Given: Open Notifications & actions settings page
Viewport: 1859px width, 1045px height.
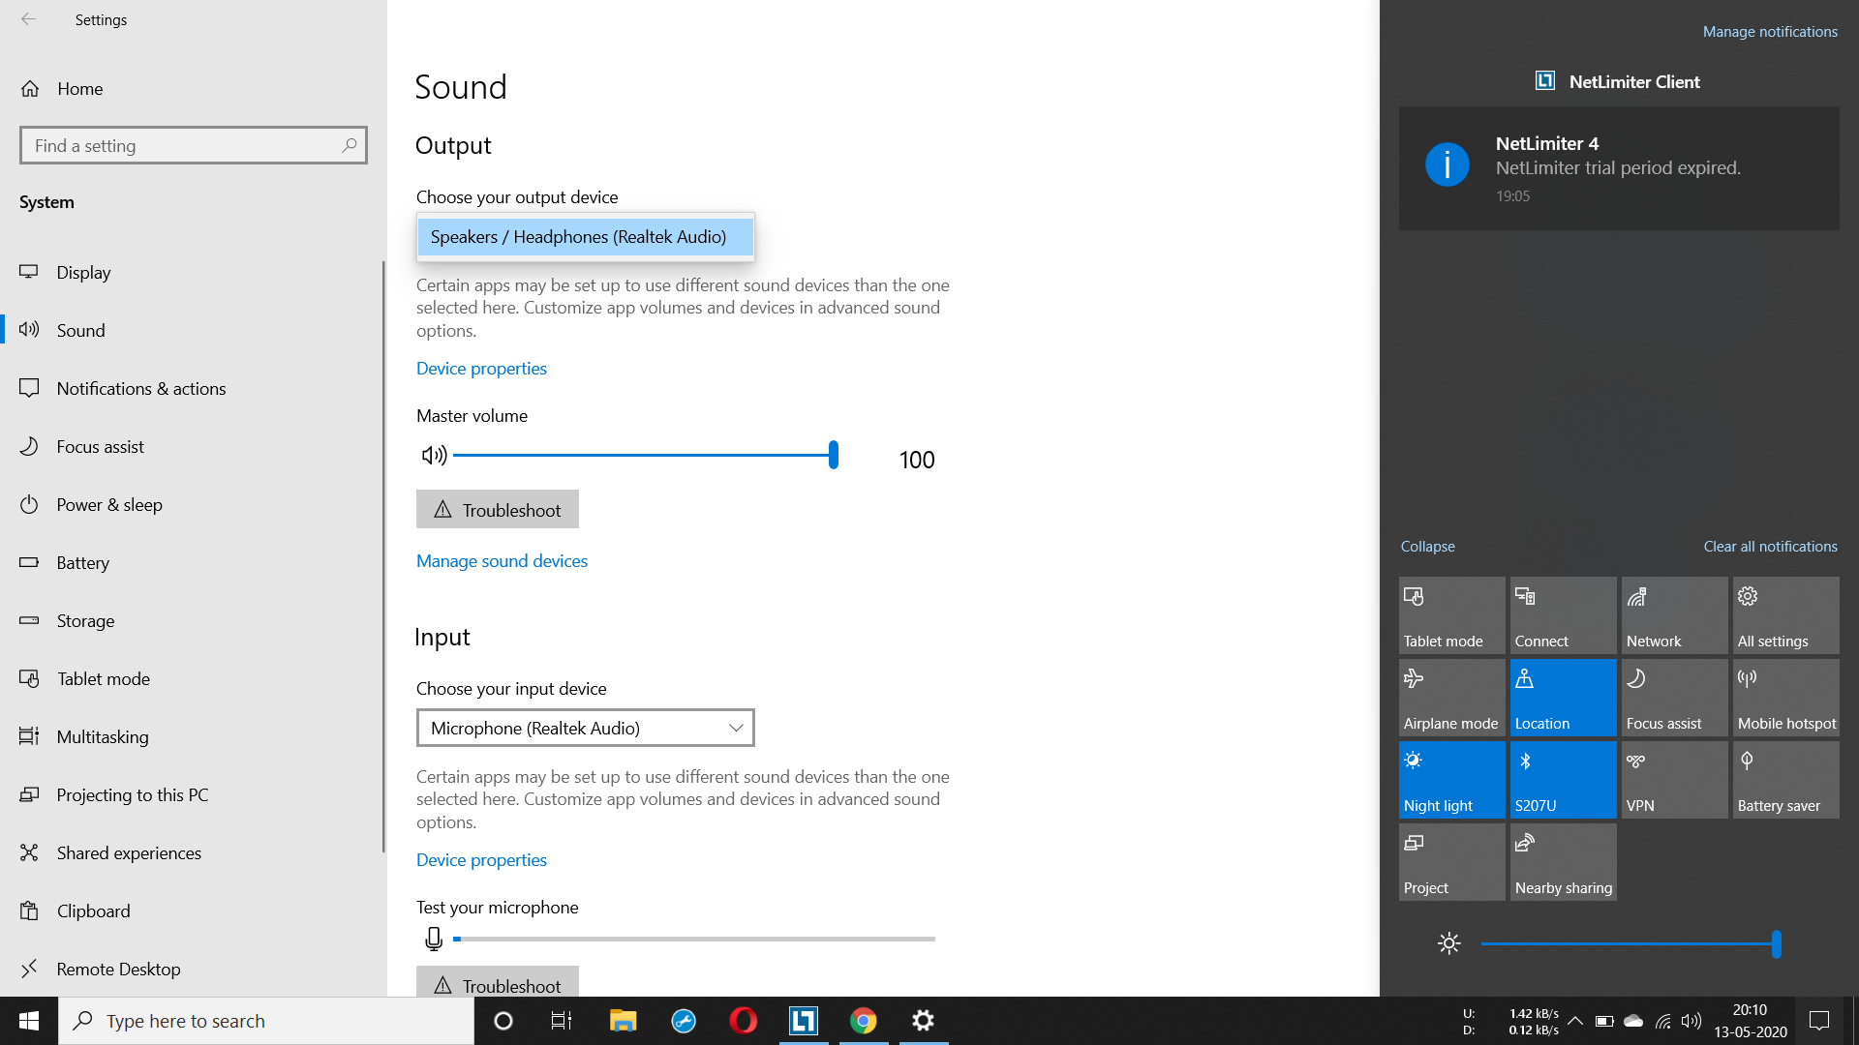Looking at the screenshot, I should click(x=141, y=388).
